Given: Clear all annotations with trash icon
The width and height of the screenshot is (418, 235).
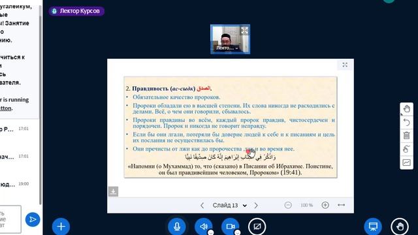Looking at the screenshot, I should coord(406,136).
